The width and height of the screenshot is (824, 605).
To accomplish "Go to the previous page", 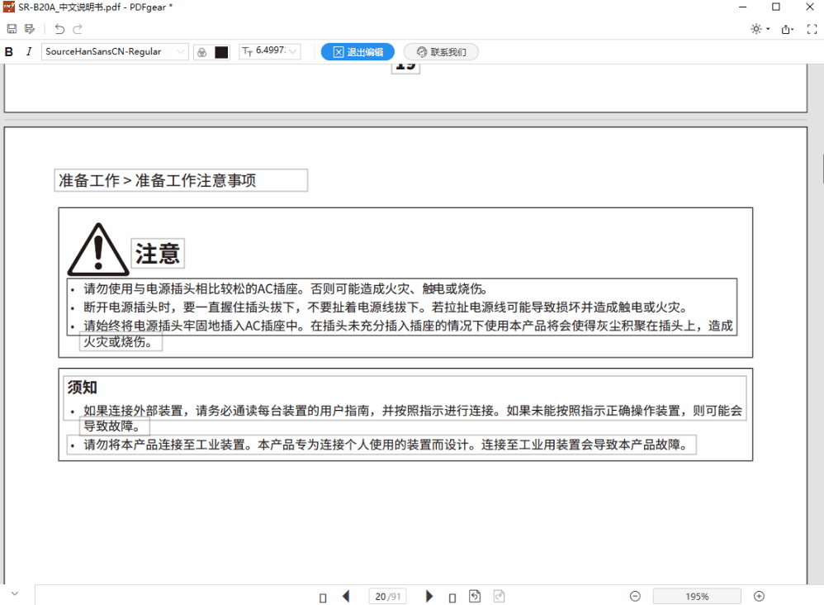I will (346, 596).
